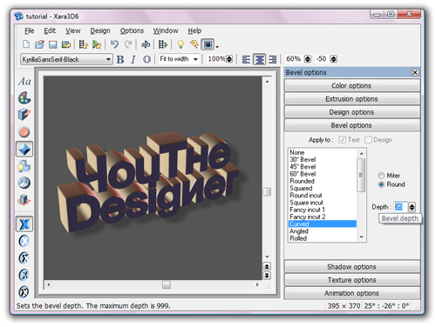Open the Texture options sphere tool

[x=24, y=183]
